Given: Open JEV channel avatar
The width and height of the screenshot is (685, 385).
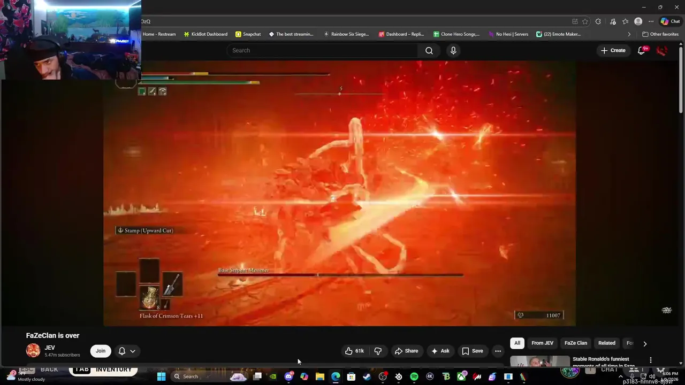Looking at the screenshot, I should pyautogui.click(x=33, y=351).
